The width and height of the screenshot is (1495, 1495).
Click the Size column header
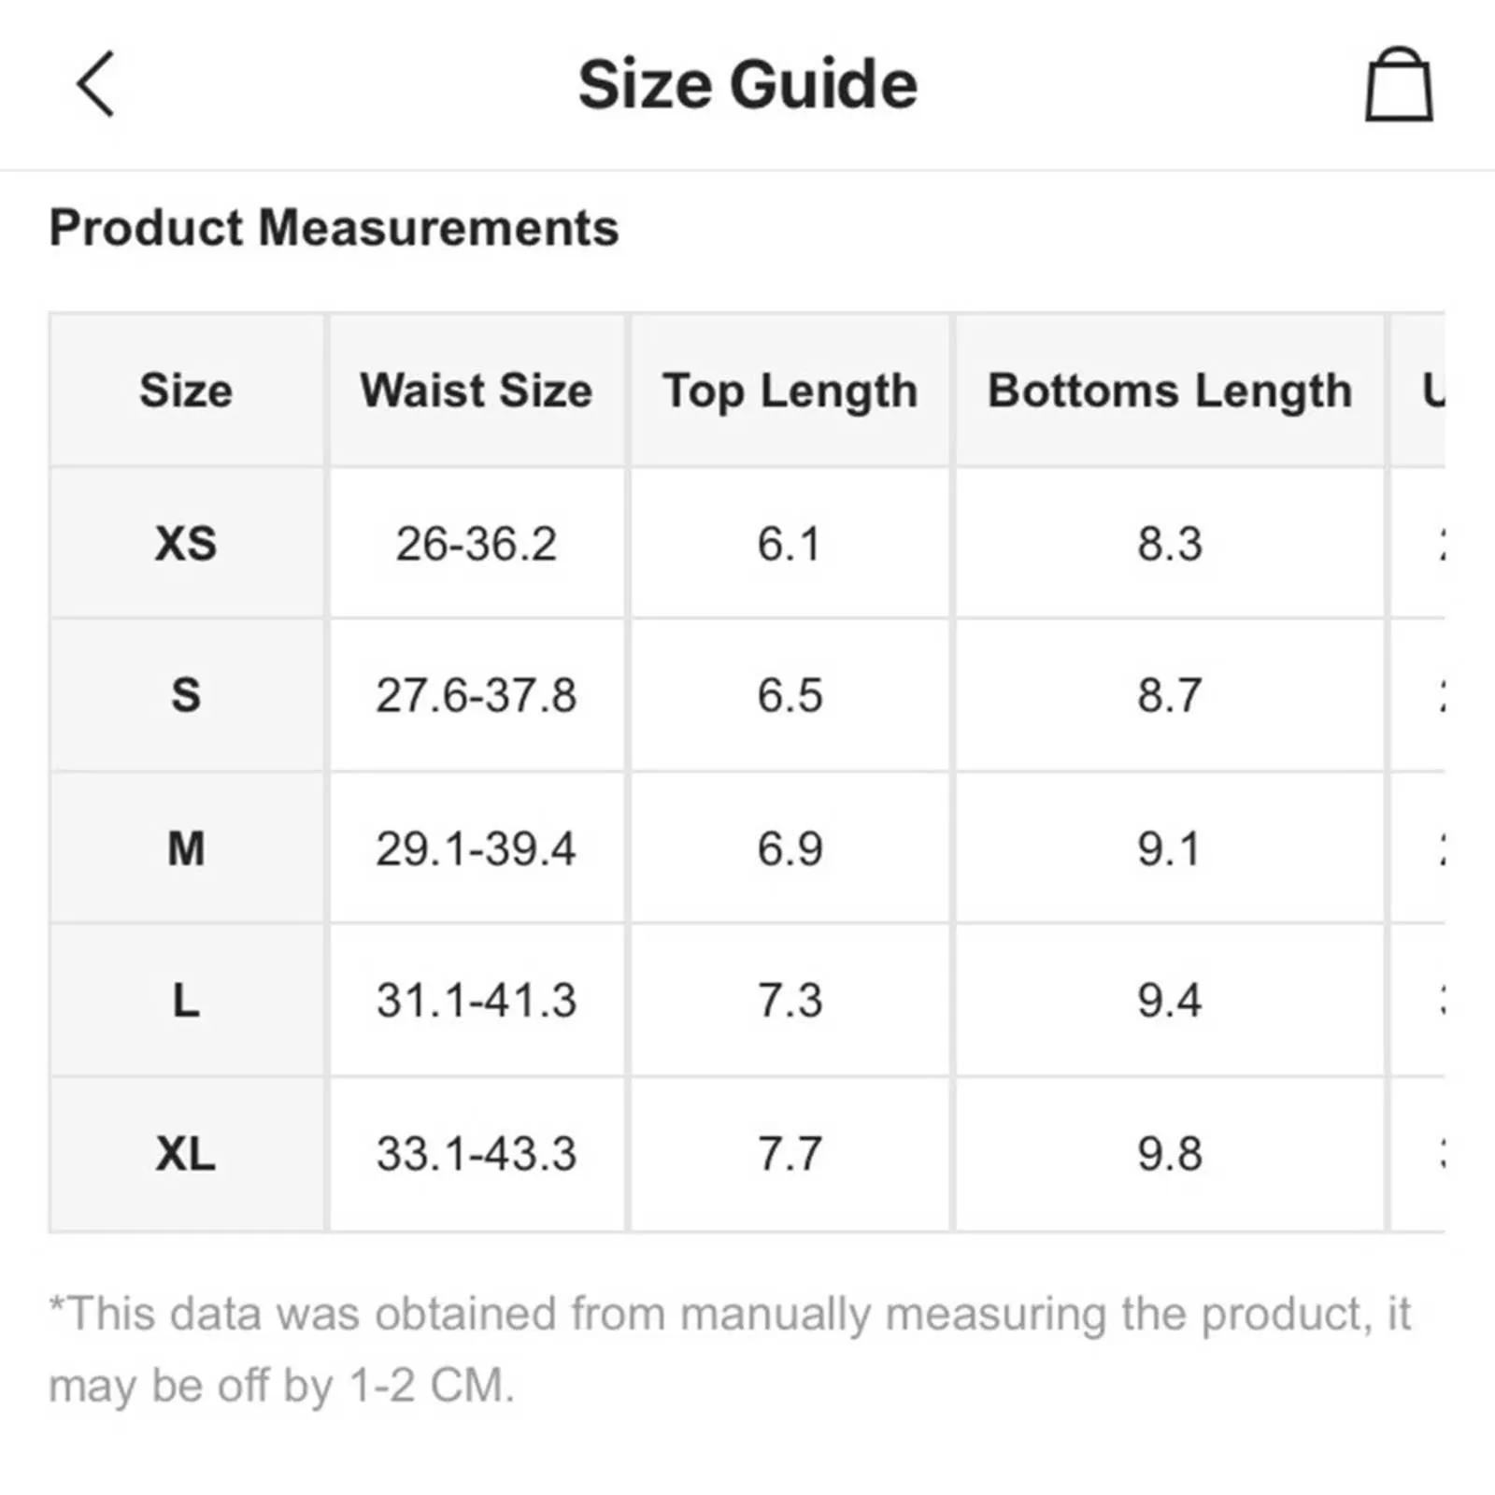click(x=186, y=391)
